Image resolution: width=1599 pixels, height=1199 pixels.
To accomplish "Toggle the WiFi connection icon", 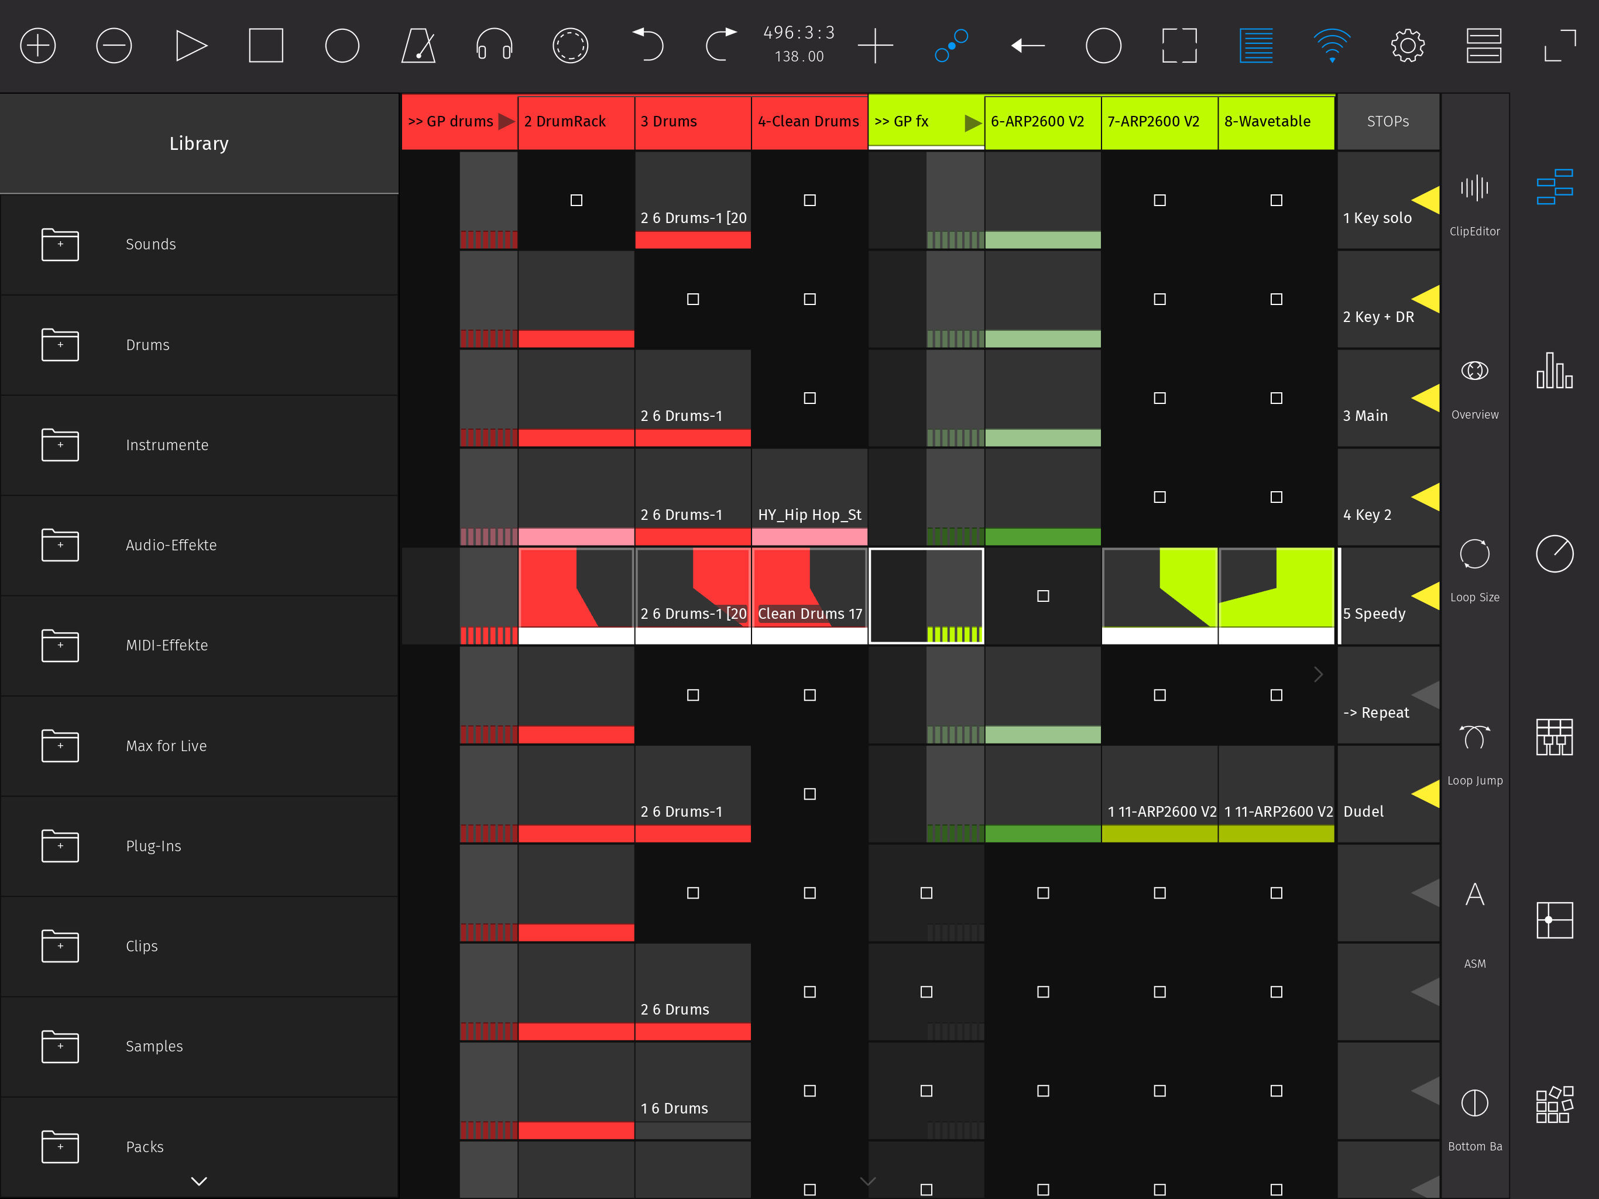I will (x=1332, y=46).
